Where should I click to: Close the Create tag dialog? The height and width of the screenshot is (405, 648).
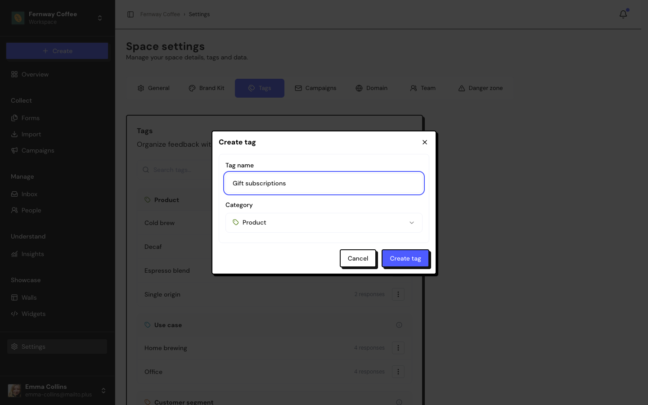pyautogui.click(x=424, y=142)
